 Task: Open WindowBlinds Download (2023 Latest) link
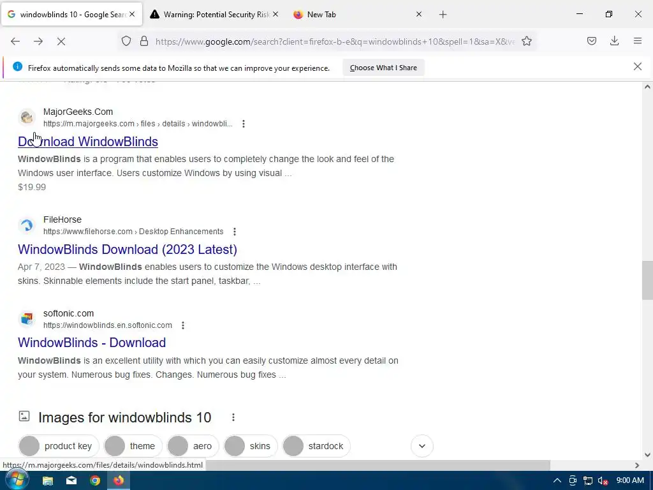[128, 249]
